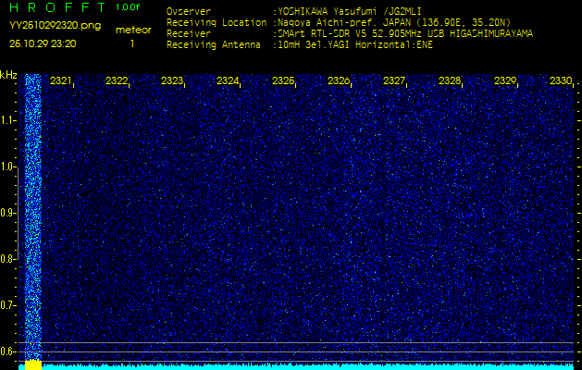Click the 2321 time marker

click(61, 81)
